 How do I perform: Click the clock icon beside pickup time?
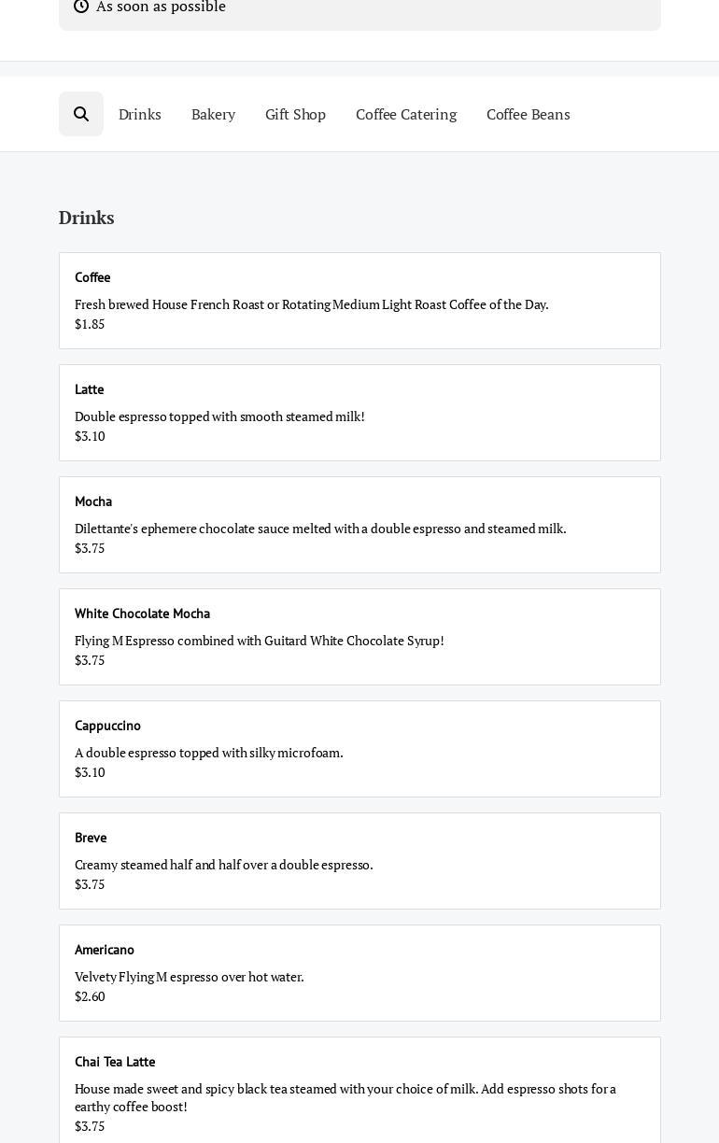click(x=81, y=7)
